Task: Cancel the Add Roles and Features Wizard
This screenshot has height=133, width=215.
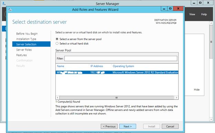Action: coord(170,126)
